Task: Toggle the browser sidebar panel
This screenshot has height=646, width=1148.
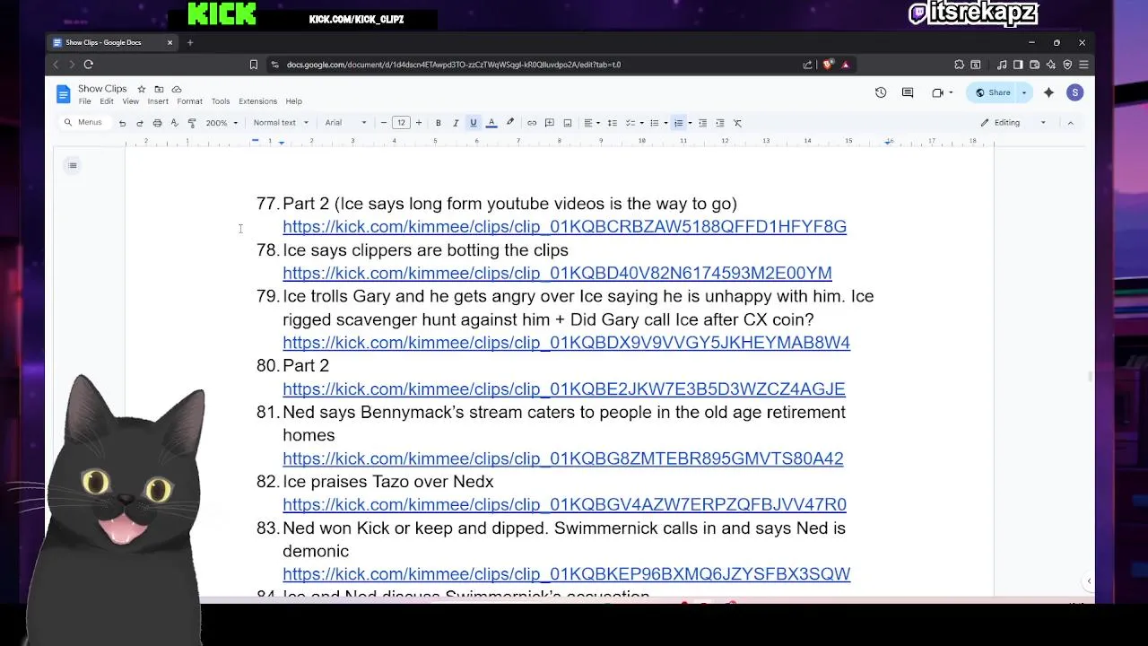Action: point(1018,65)
